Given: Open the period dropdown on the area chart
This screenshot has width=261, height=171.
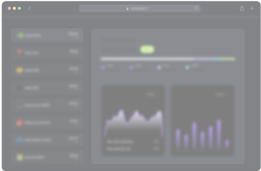Looking at the screenshot, I should coord(151,95).
